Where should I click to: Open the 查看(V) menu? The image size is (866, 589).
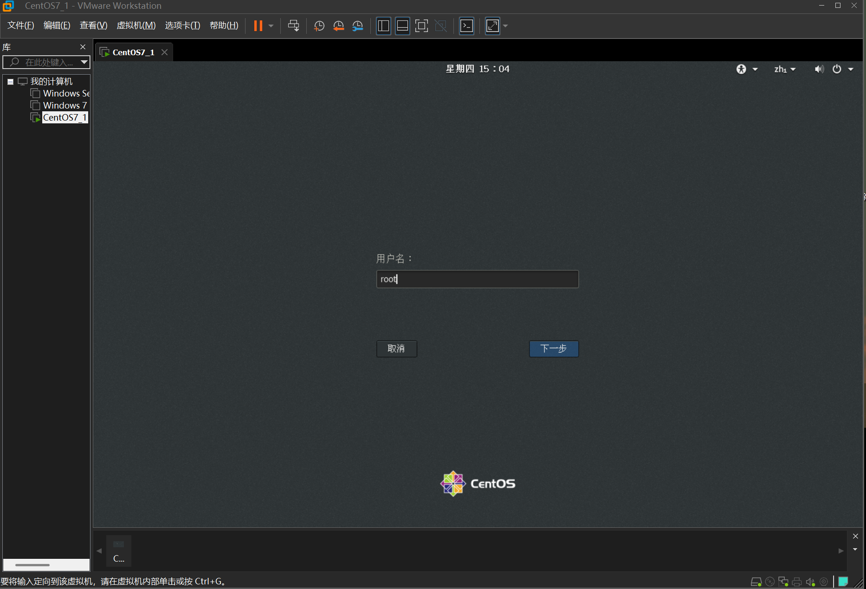tap(93, 26)
